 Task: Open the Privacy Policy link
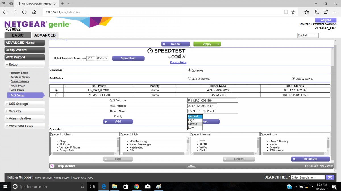click(178, 62)
